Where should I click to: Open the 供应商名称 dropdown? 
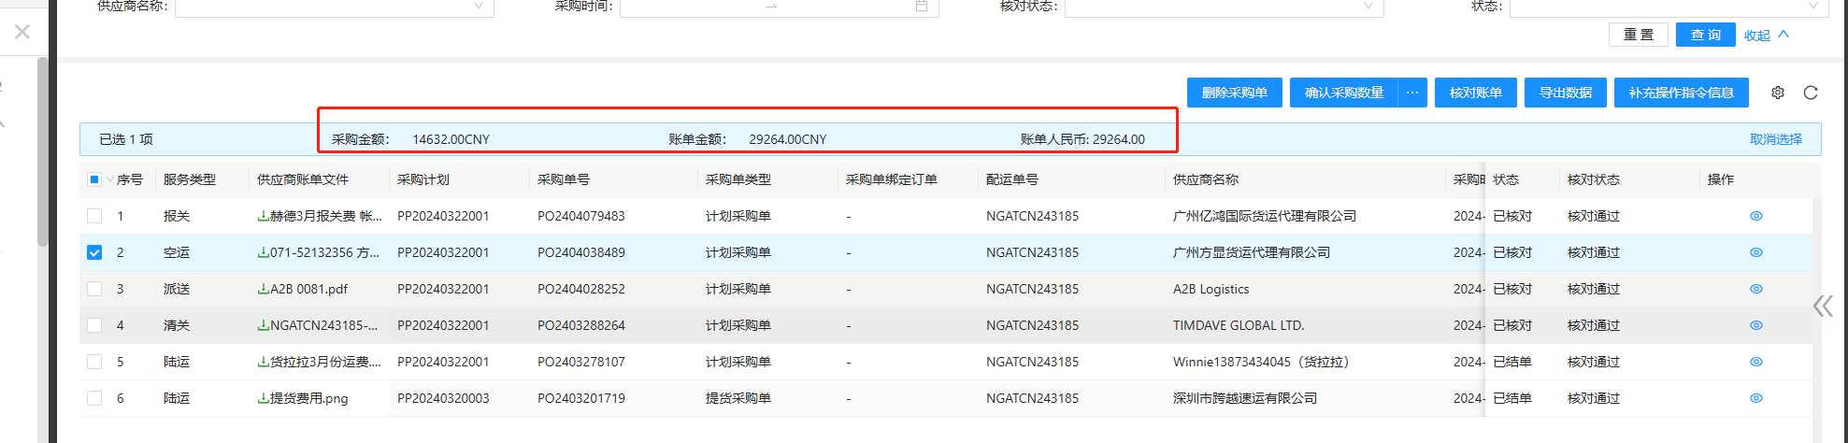(x=334, y=7)
